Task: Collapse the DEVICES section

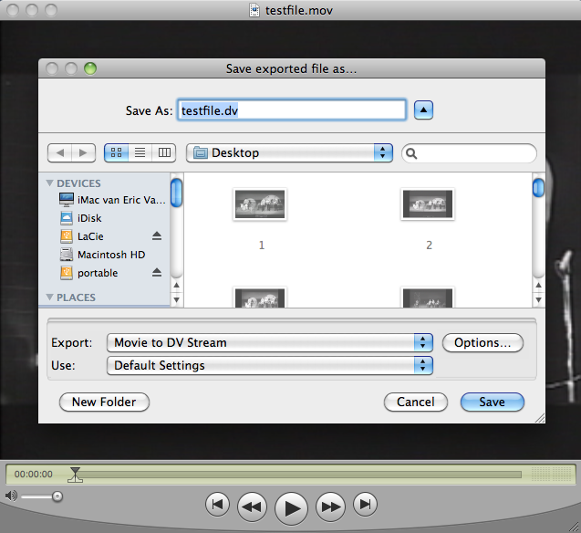Action: [49, 183]
